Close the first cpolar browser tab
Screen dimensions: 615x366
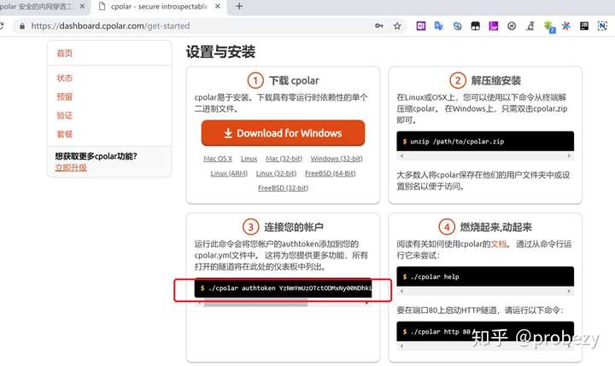click(x=82, y=6)
